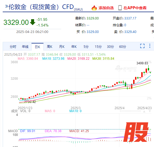Click the double-arrow icon before 伦敦金
The height and width of the screenshot is (147, 154).
click(6, 6)
